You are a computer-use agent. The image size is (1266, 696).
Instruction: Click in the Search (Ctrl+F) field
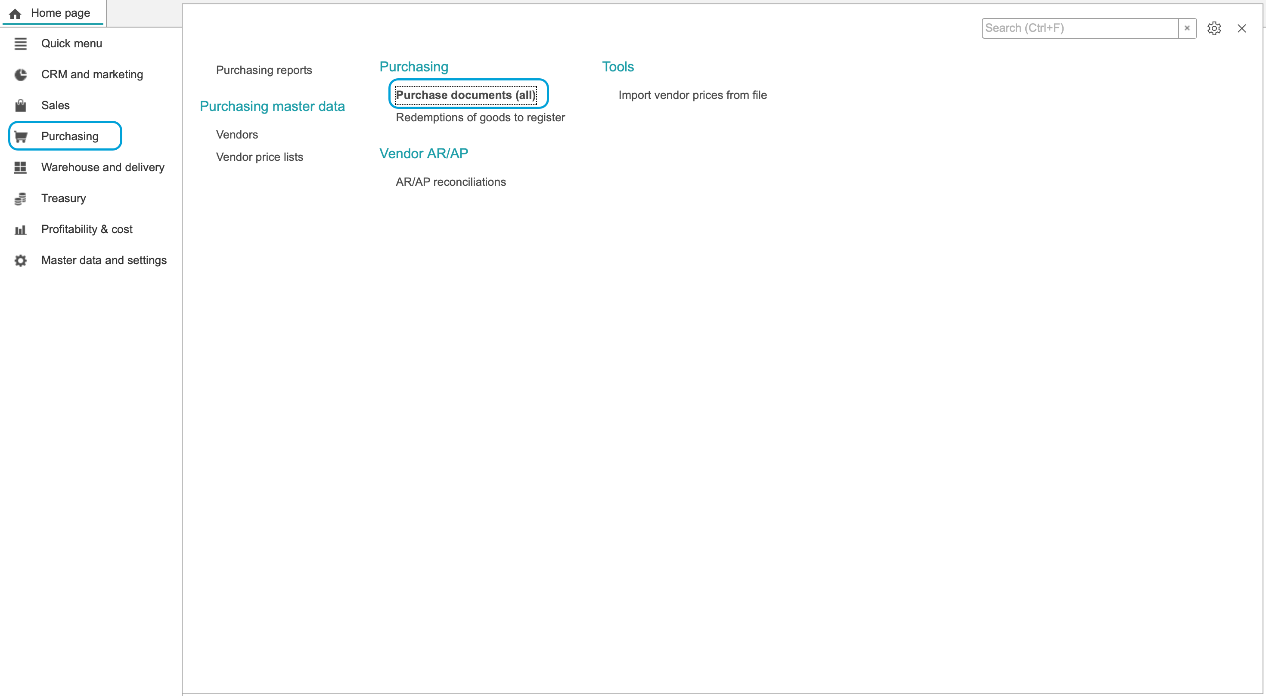[x=1080, y=28]
